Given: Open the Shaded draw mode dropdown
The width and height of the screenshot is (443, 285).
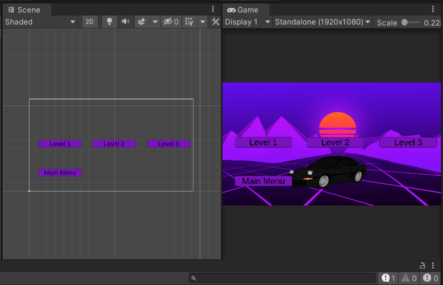Looking at the screenshot, I should (x=40, y=21).
